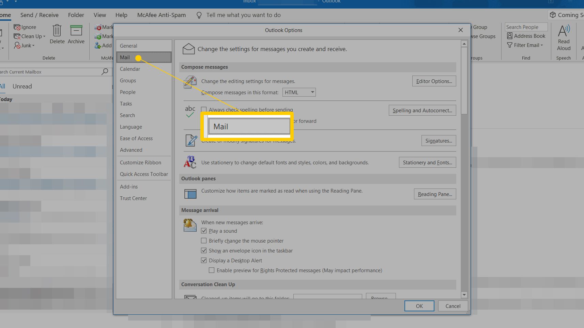Open the message format HTML dropdown
Viewport: 584px width, 328px height.
pos(299,92)
